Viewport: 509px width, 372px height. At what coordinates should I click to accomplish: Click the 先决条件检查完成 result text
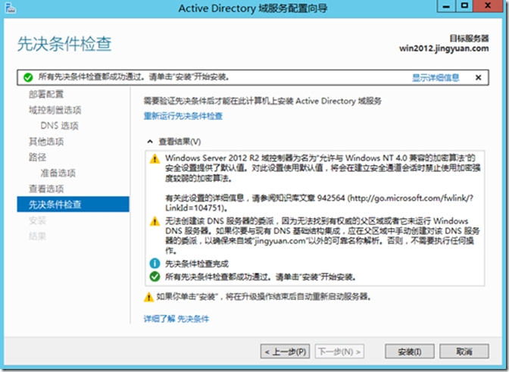[197, 264]
